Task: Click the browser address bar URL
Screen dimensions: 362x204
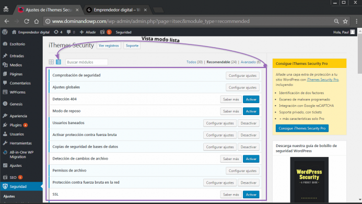Action: click(151, 21)
